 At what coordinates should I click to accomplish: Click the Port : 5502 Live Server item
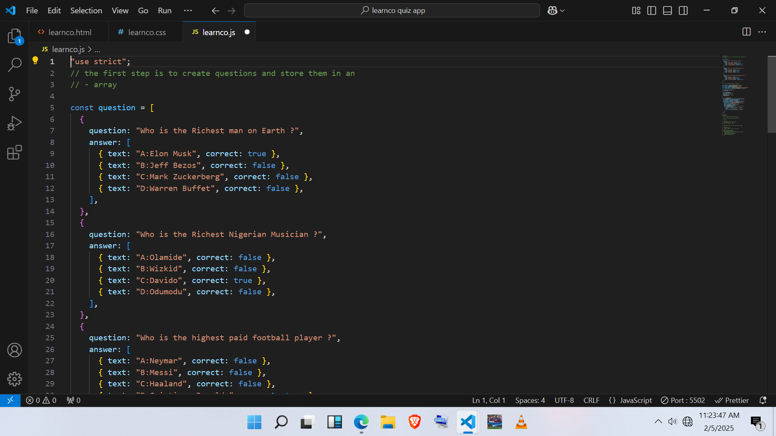click(x=683, y=400)
